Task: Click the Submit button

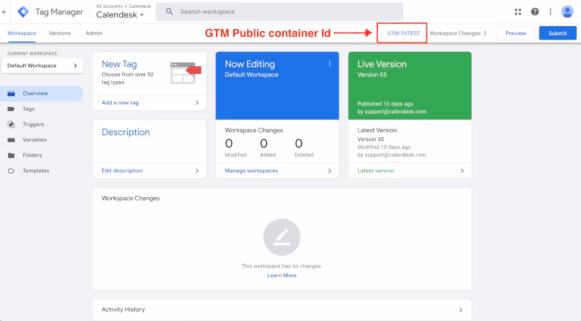Action: coord(557,33)
